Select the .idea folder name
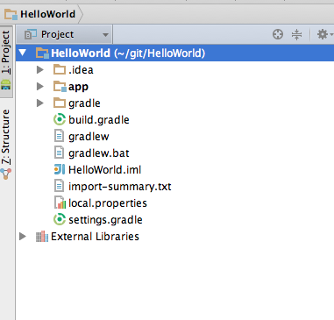Viewport: 334px width, 320px height. pos(81,70)
